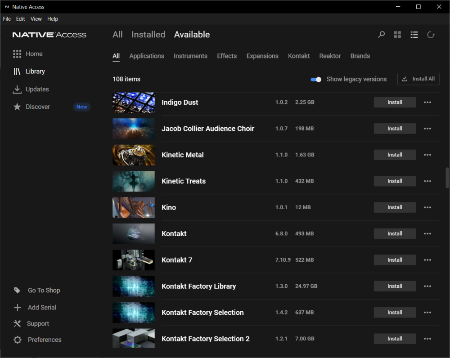Install Kontakt 6.8.0

click(395, 233)
